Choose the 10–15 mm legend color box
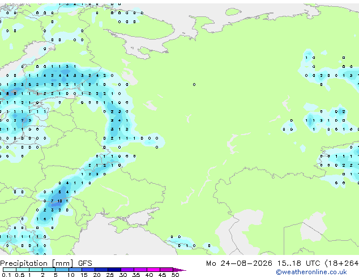359x277 pixels. [75, 270]
